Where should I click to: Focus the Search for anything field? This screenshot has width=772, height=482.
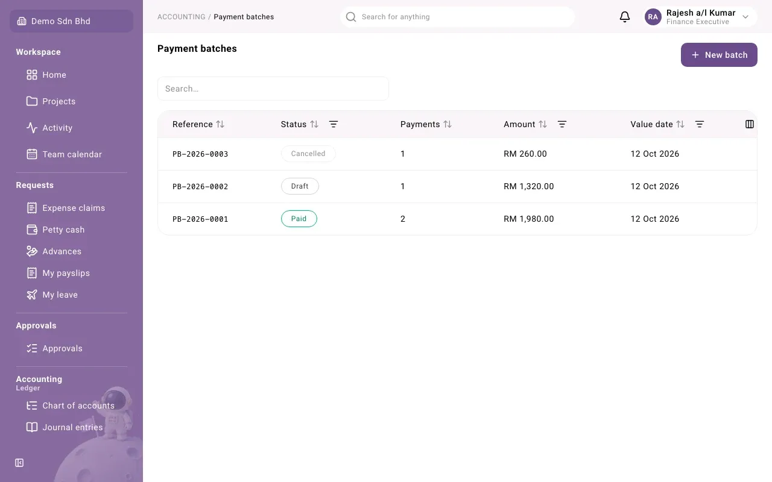click(457, 17)
